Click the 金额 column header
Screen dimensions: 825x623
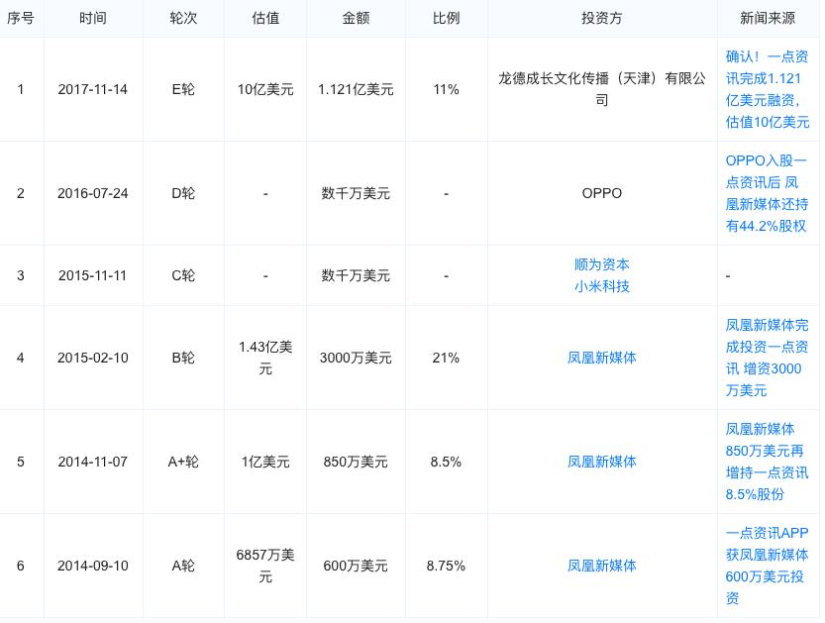click(x=356, y=19)
